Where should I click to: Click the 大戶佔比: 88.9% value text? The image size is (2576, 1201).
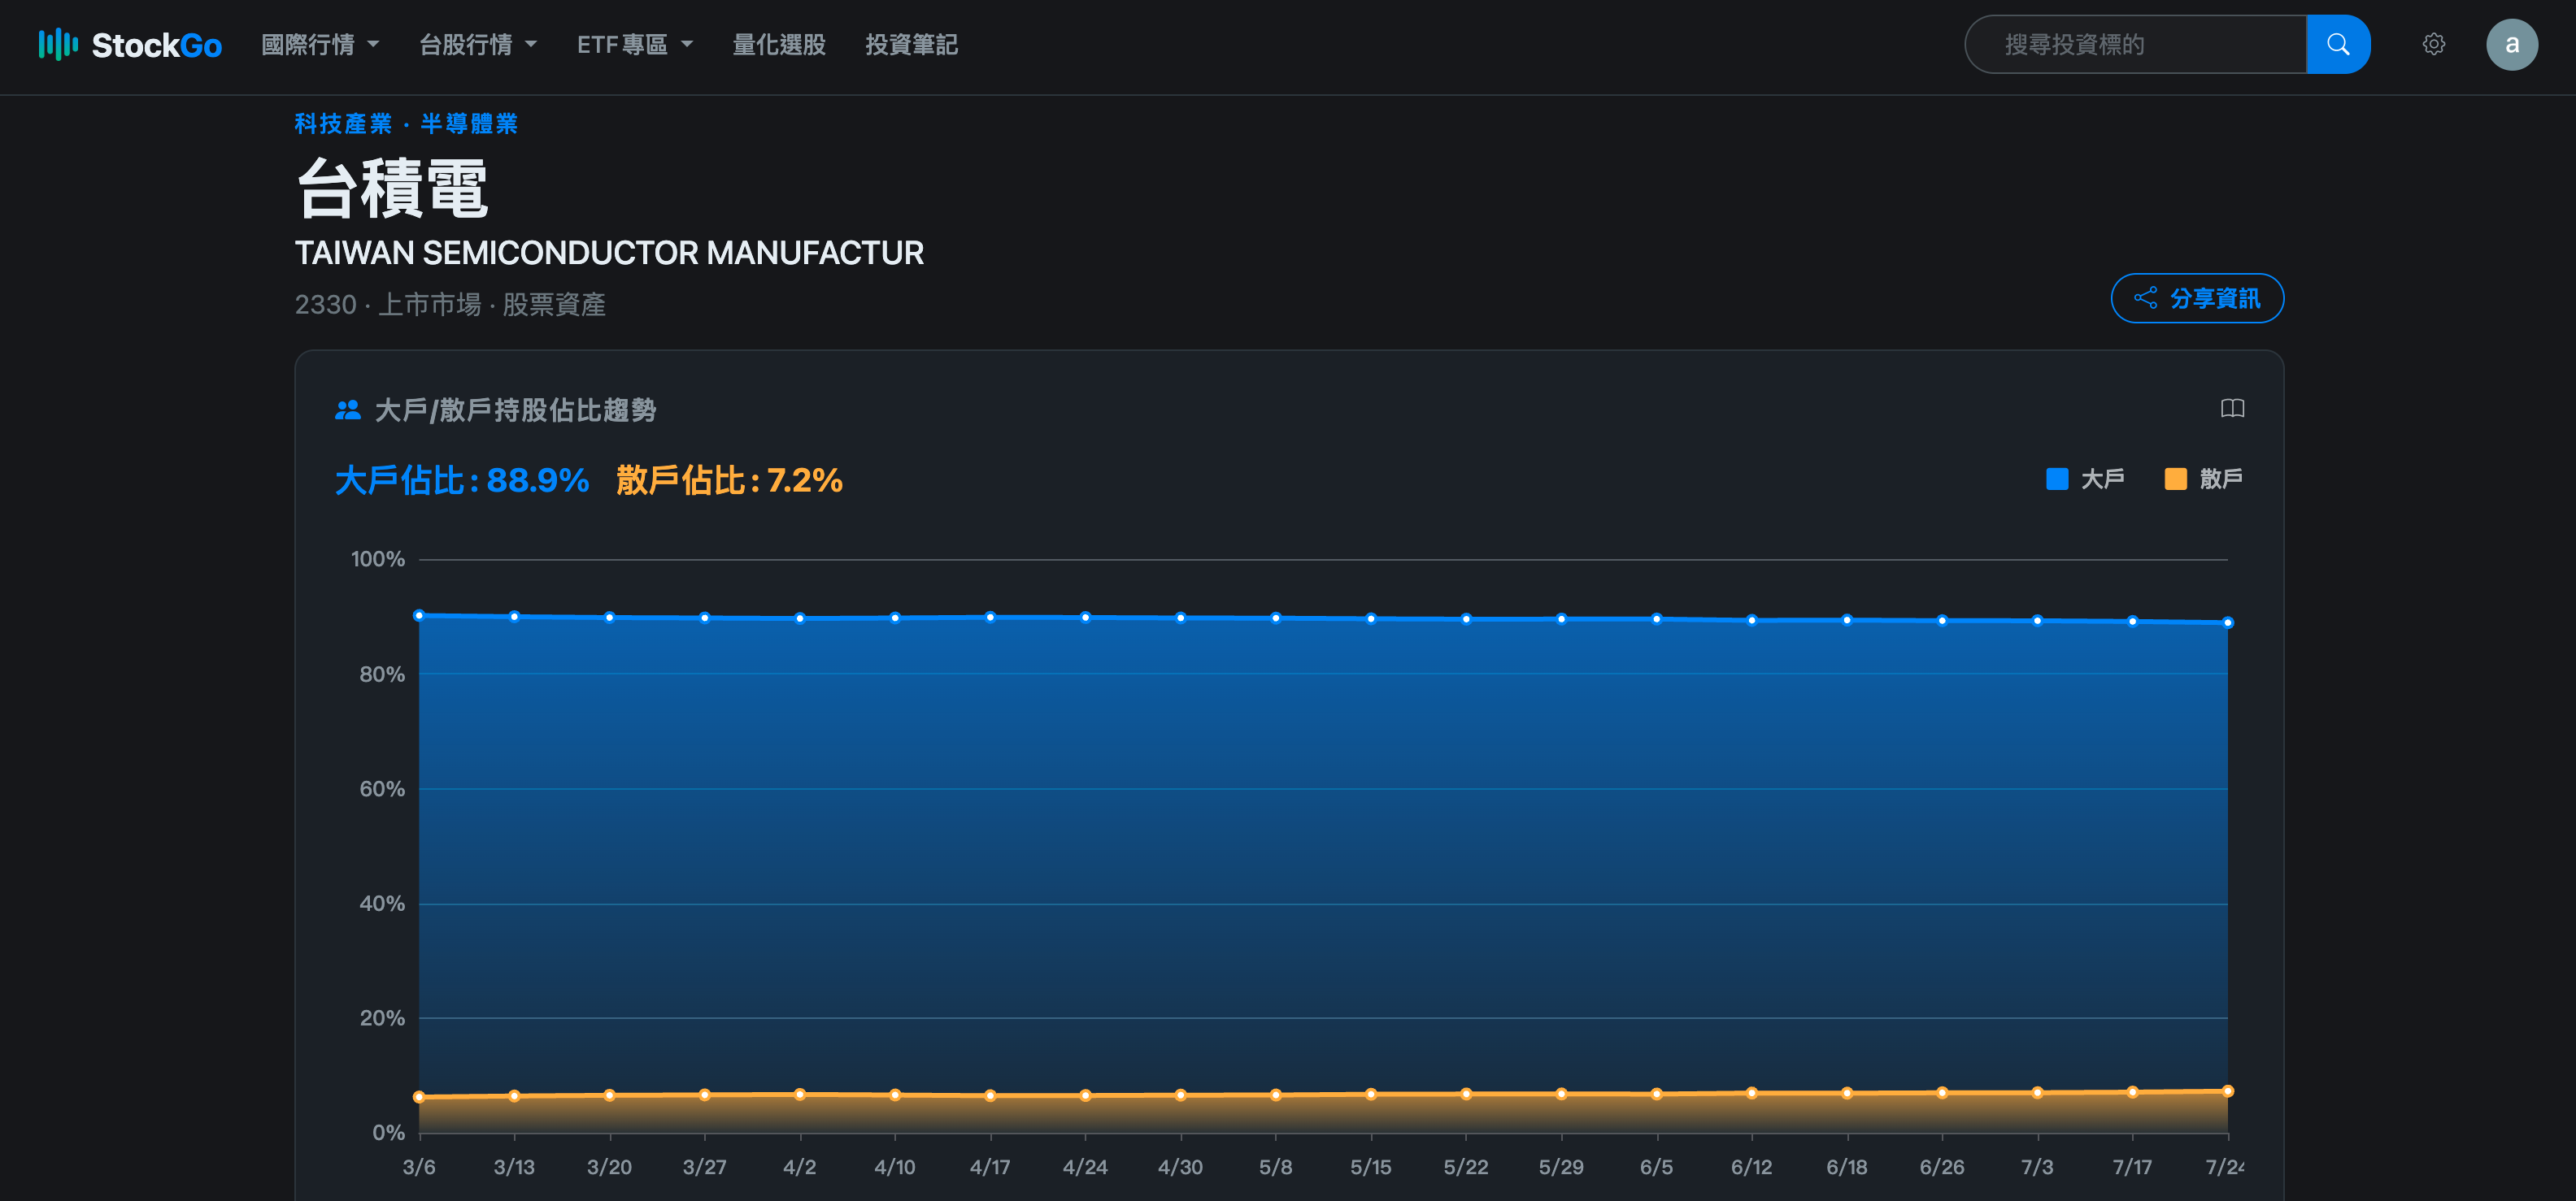coord(462,480)
